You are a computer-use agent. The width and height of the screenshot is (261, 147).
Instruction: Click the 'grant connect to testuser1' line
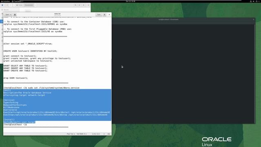click(x=20, y=56)
